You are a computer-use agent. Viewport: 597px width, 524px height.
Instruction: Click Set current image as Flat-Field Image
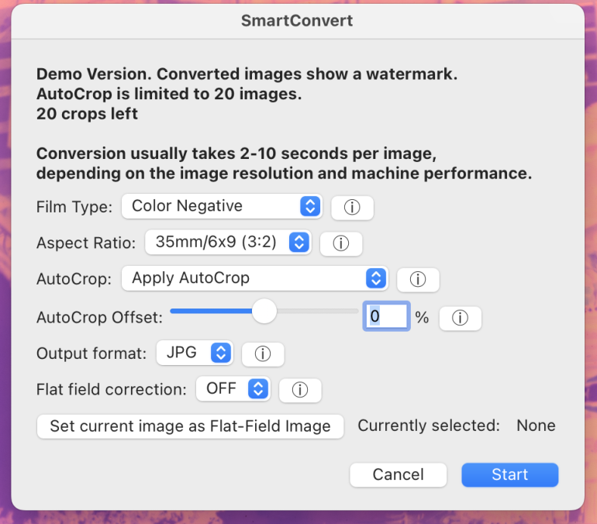click(x=191, y=426)
